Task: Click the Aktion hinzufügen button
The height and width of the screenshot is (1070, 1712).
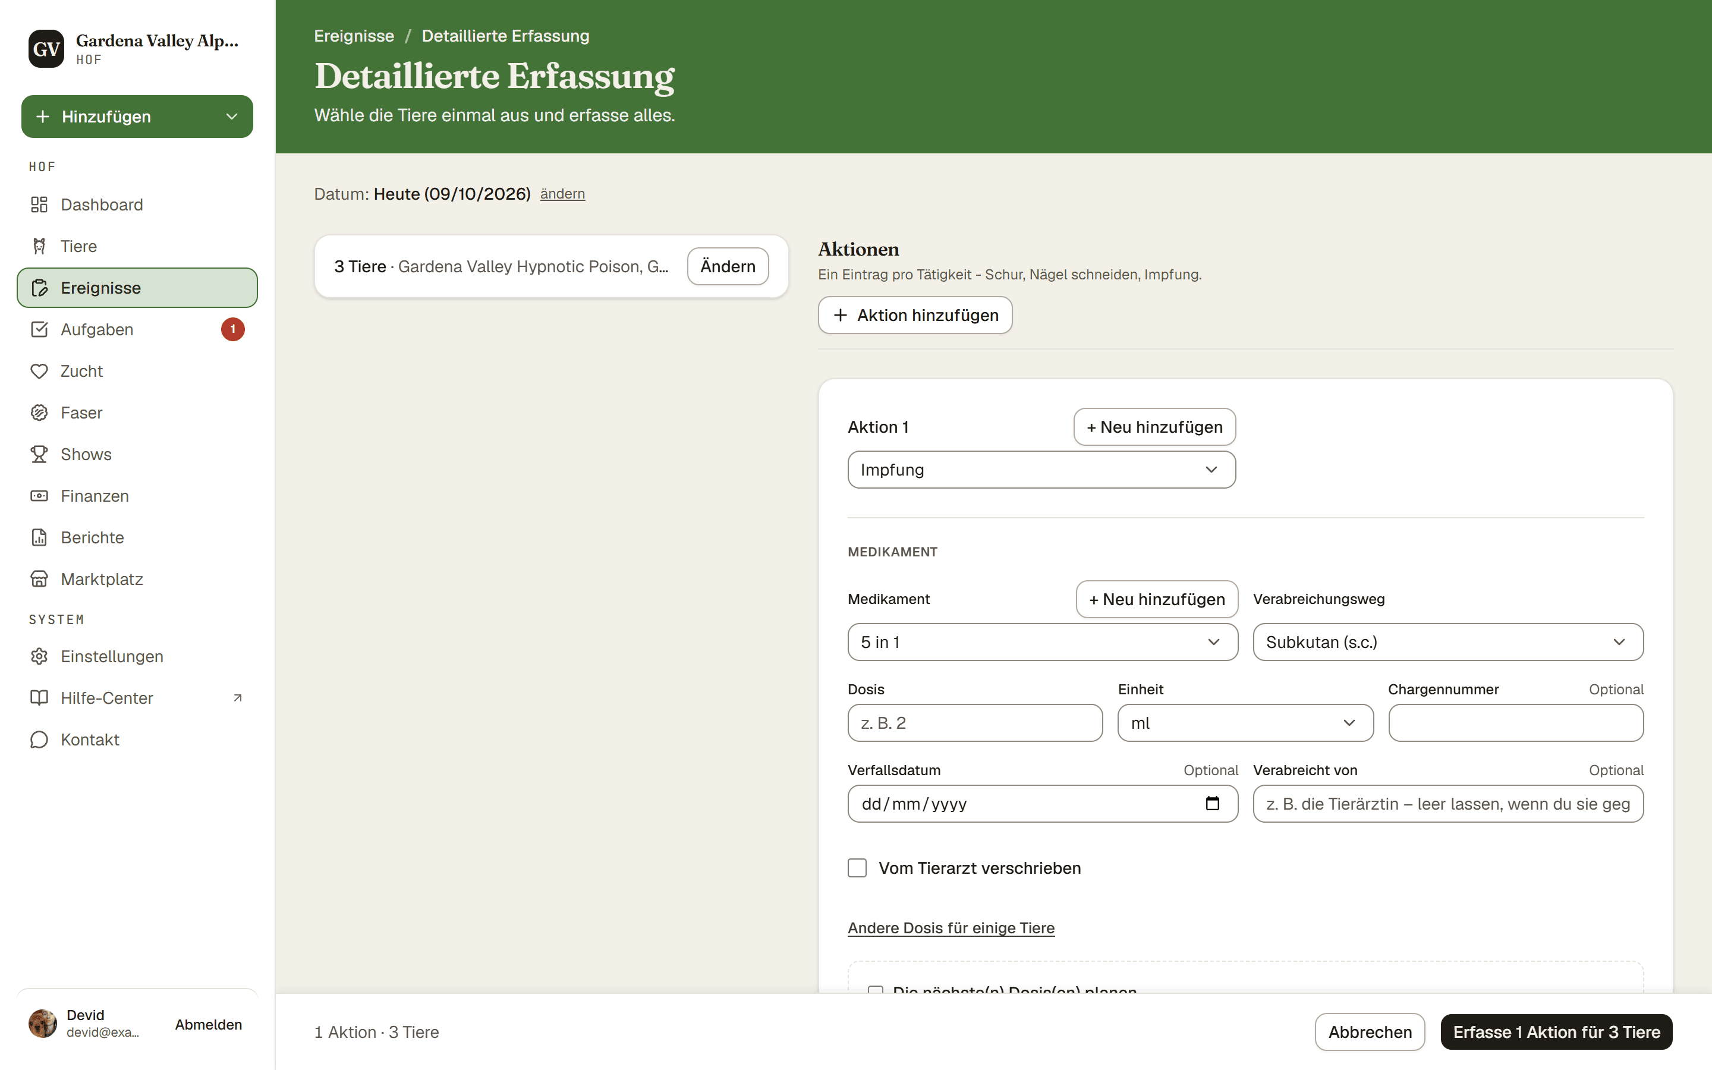Action: pos(915,315)
